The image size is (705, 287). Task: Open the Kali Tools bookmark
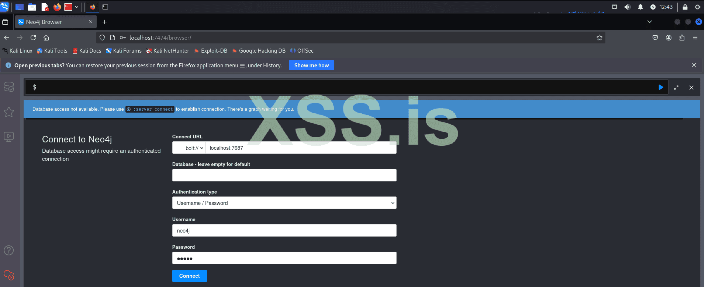tap(52, 51)
